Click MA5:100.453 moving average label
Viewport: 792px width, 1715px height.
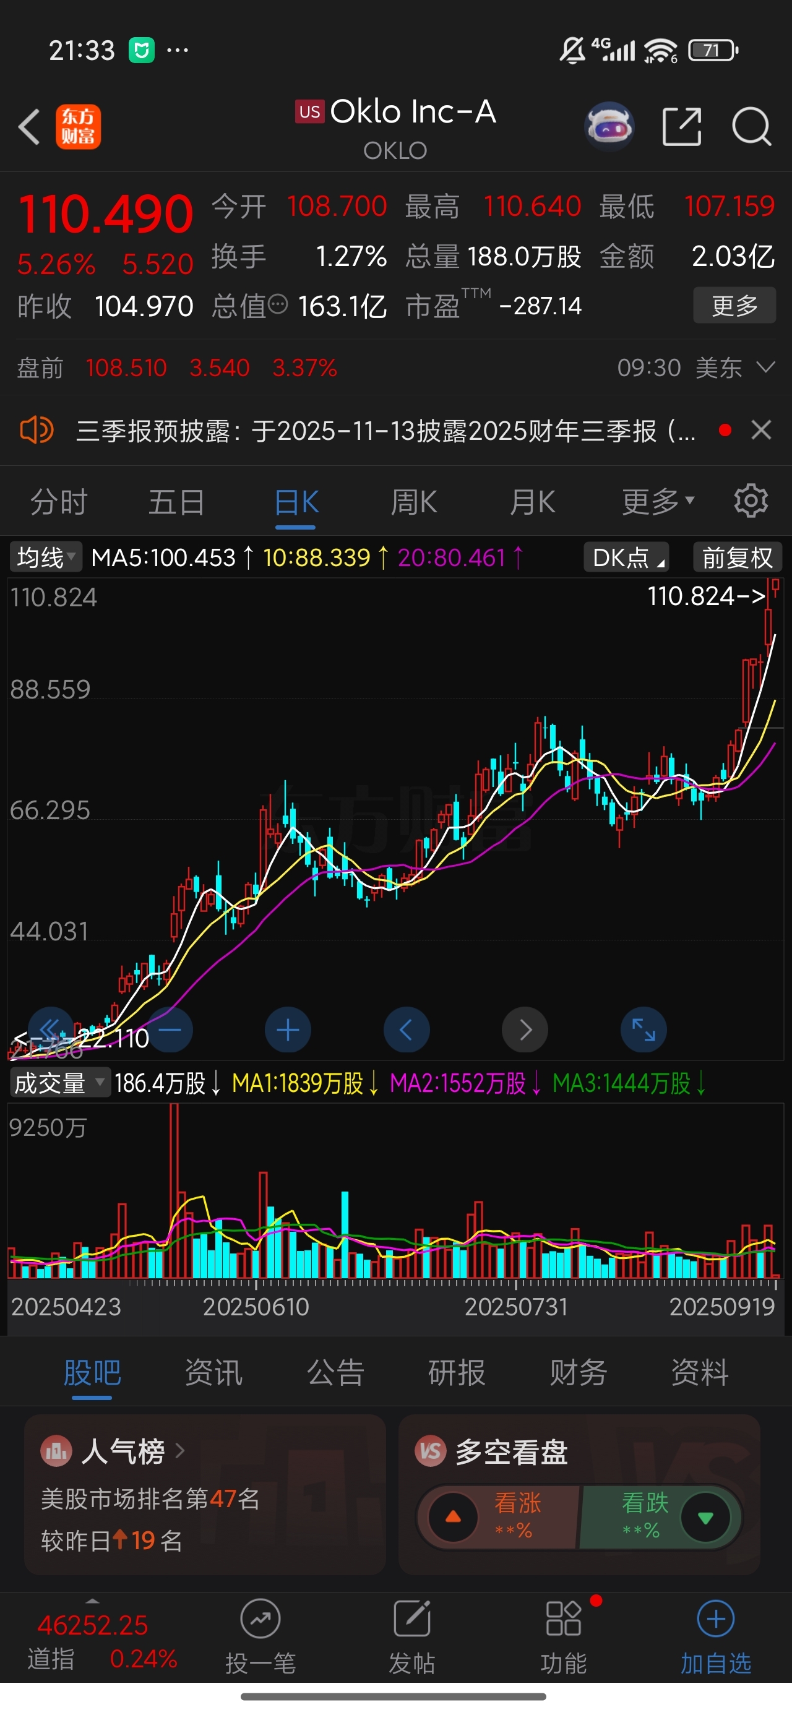coord(163,557)
